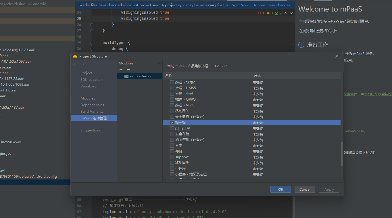Image resolution: width=392 pixels, height=218 pixels.
Task: Open the Variables page
Action: tap(88, 86)
